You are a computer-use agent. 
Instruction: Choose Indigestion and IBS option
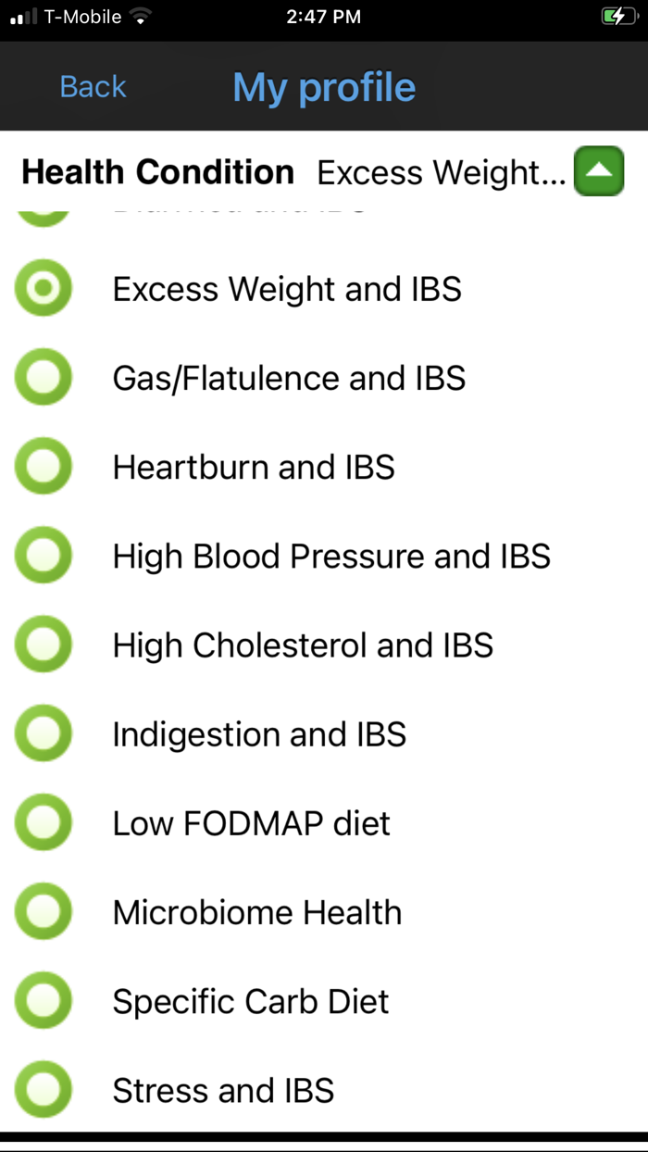click(x=43, y=733)
